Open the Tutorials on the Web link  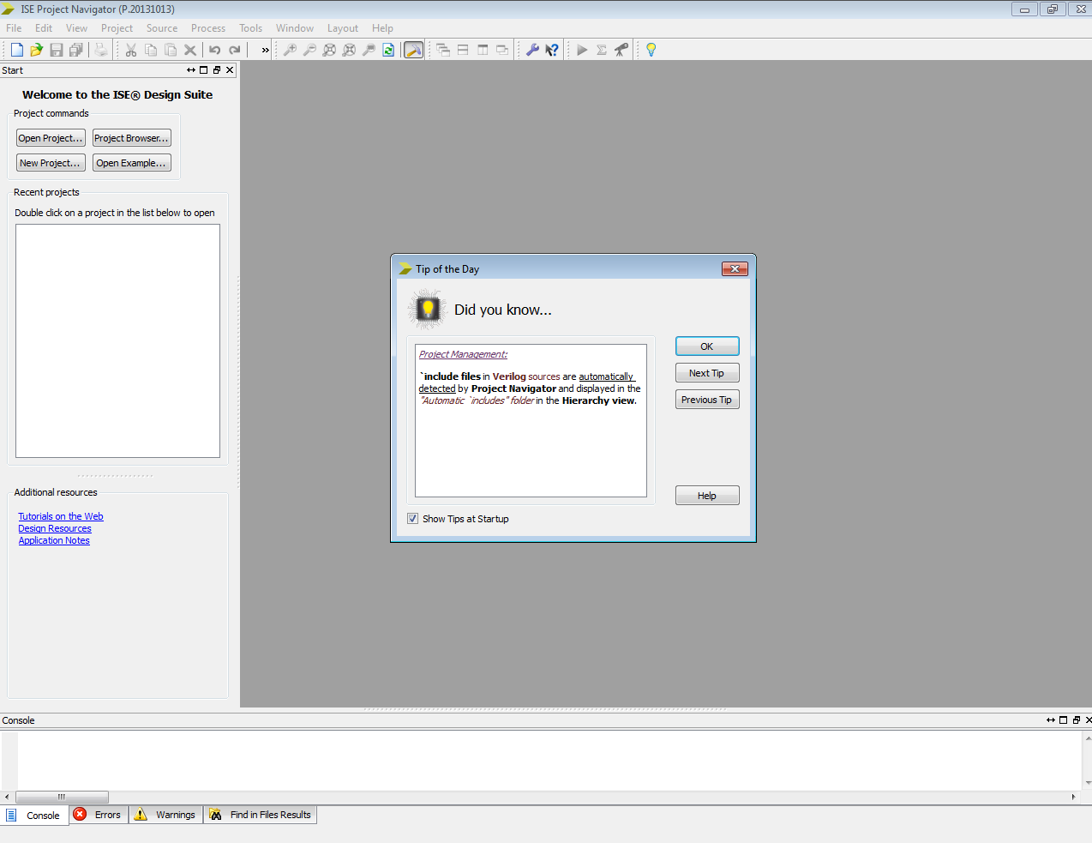(x=61, y=516)
